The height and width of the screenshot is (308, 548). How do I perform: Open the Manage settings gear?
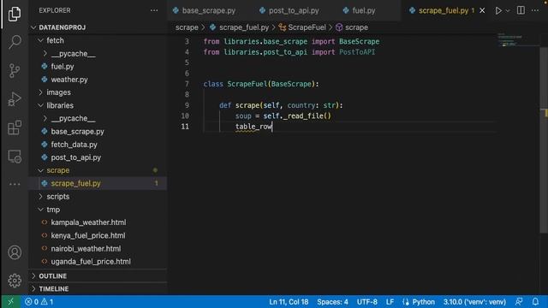click(x=15, y=281)
